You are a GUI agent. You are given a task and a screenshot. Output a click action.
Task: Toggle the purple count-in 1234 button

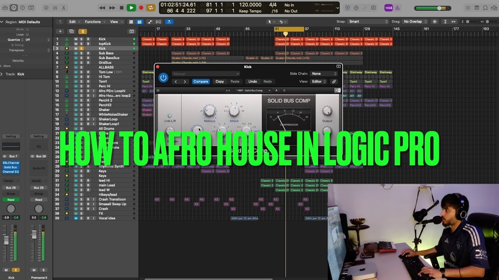(389, 8)
